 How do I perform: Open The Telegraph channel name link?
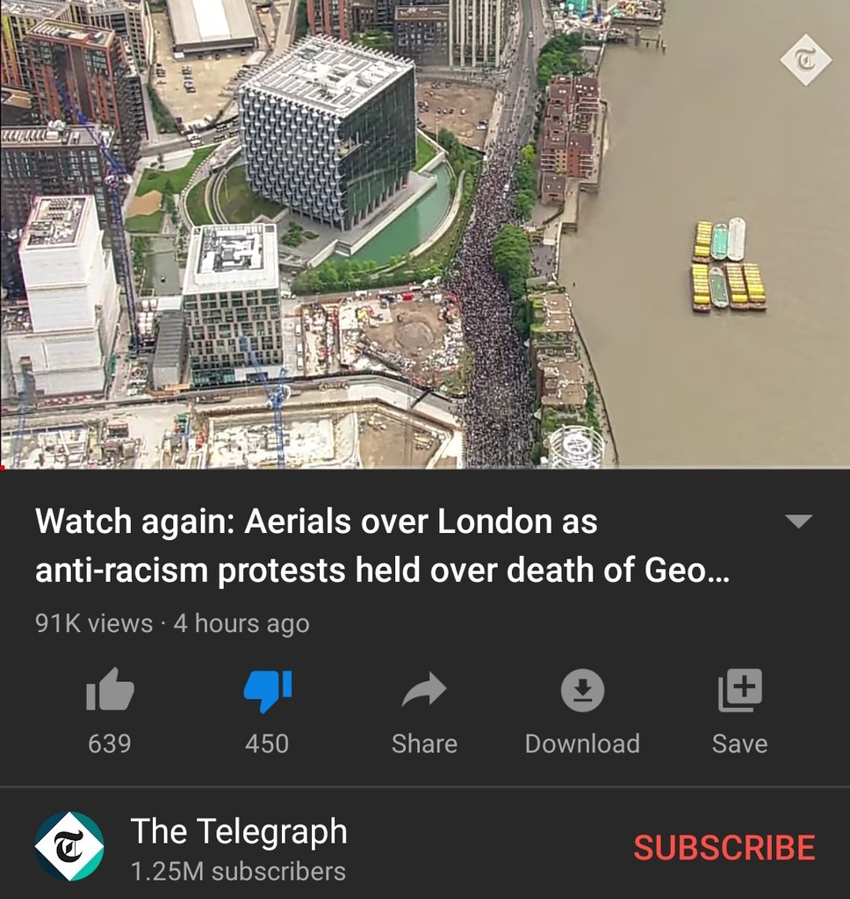[239, 831]
